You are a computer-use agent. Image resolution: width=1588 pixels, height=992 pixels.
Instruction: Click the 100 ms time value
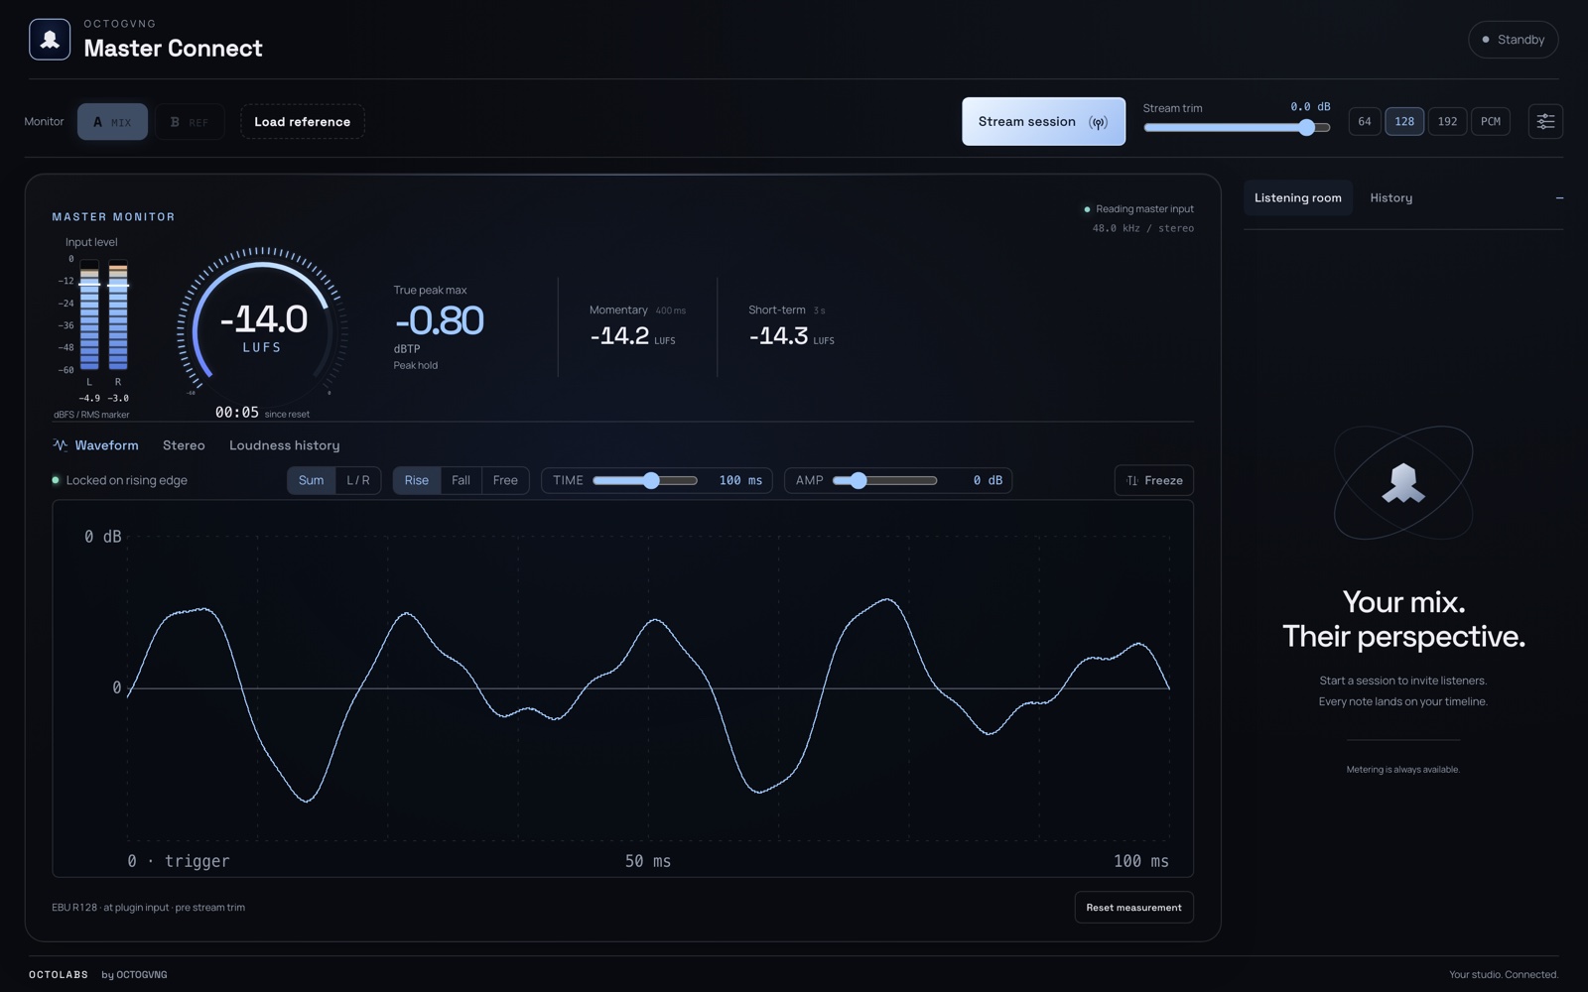(x=740, y=480)
